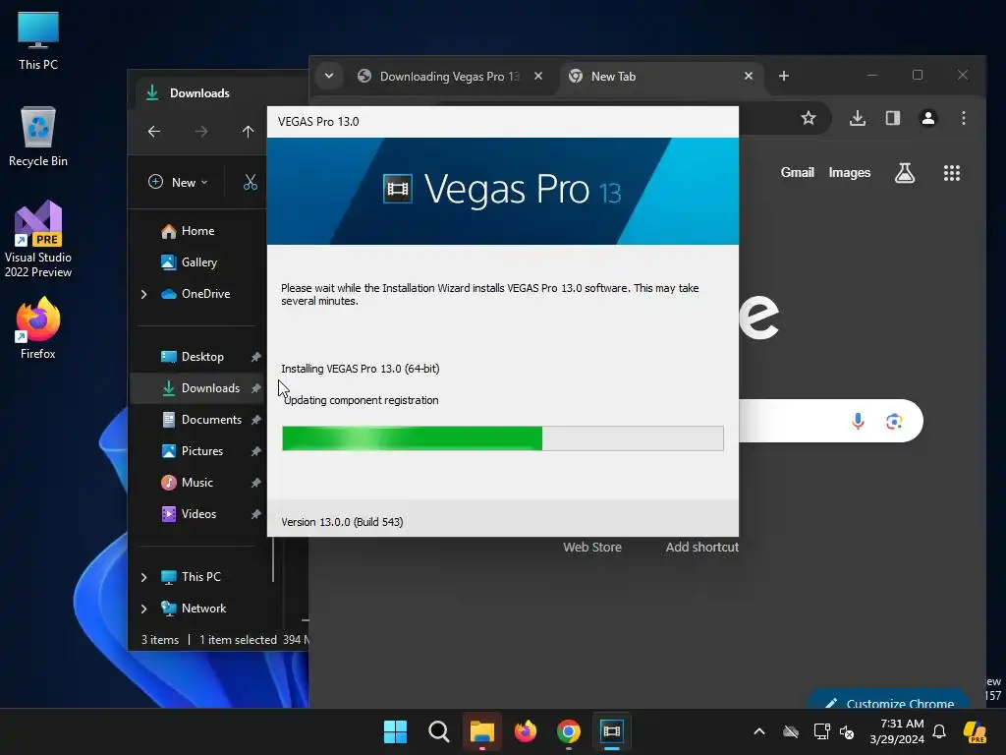The height and width of the screenshot is (755, 1006).
Task: Launch the Firefox desktop shortcut
Action: [38, 328]
